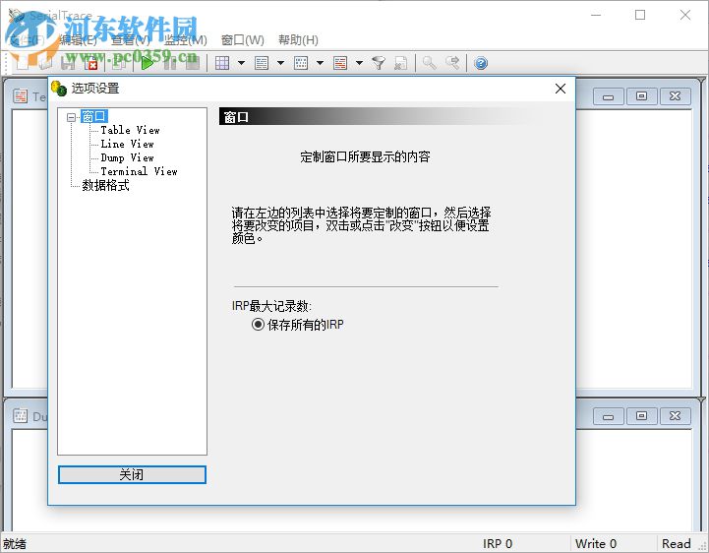
Task: Open Dump View window icon in toolbar
Action: click(301, 63)
